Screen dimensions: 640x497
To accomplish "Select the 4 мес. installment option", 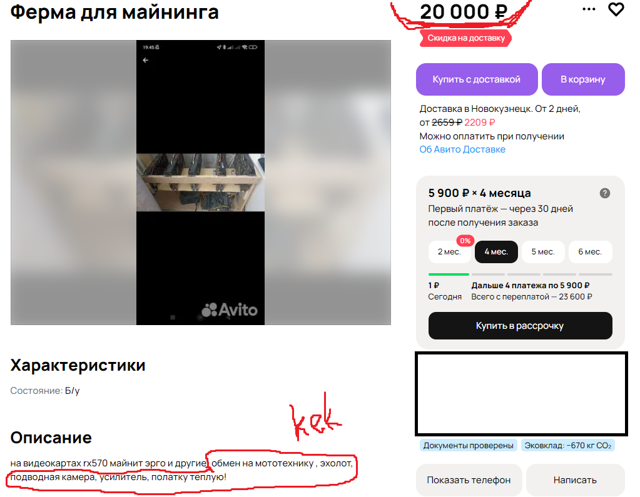I will pos(496,252).
